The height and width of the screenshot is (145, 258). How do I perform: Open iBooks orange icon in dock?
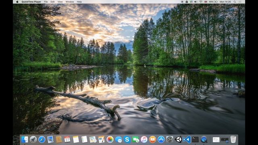coord(152,140)
